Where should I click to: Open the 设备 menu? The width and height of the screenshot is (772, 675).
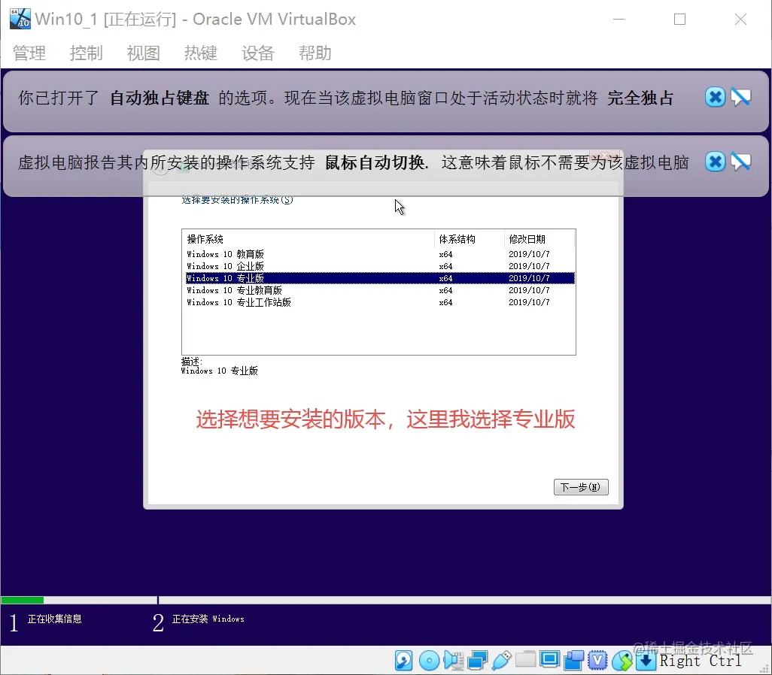257,53
